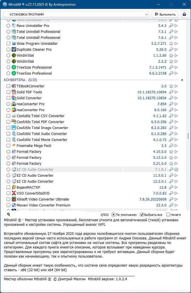The height and width of the screenshot is (293, 191).
Task: Click the star icon for Freemake Mega Pack
Action: [171, 146]
